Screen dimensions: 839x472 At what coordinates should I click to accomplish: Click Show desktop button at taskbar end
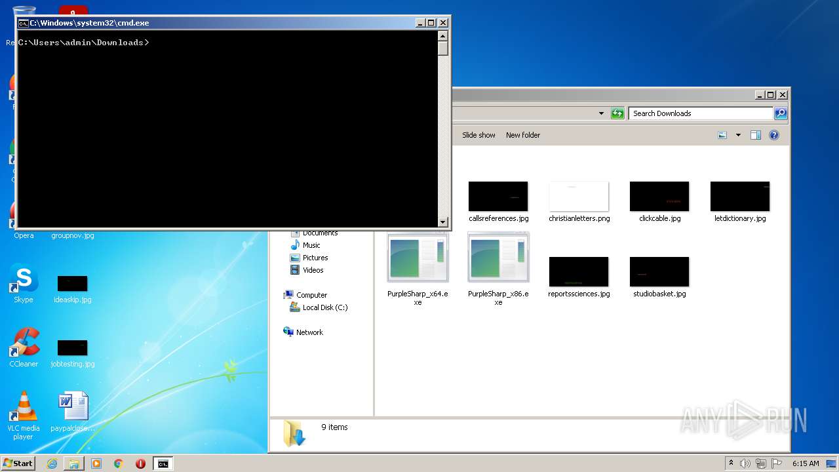click(832, 463)
